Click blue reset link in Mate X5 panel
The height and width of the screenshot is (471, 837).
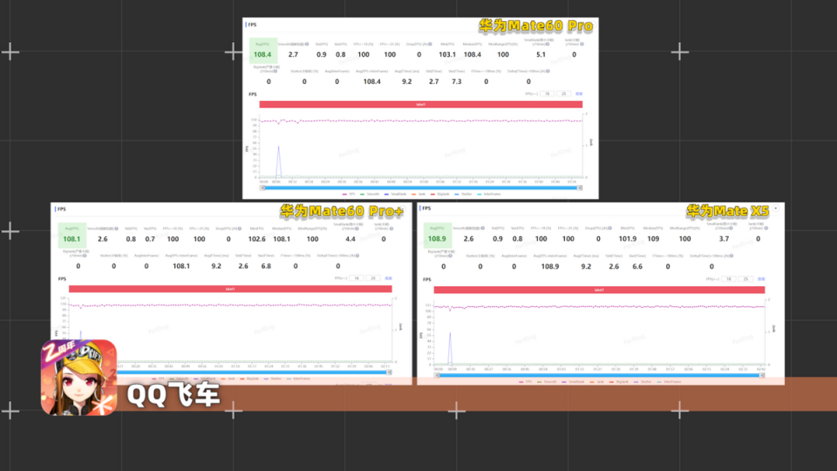[761, 279]
